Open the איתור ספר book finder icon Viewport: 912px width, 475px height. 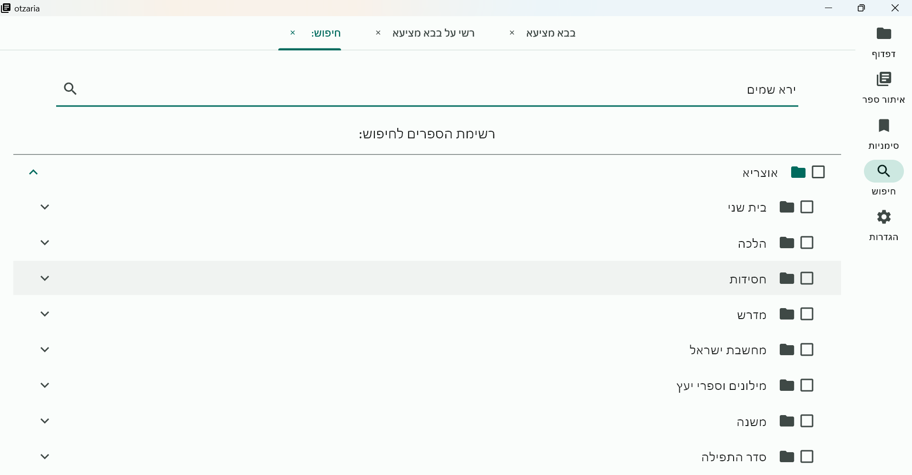[883, 79]
